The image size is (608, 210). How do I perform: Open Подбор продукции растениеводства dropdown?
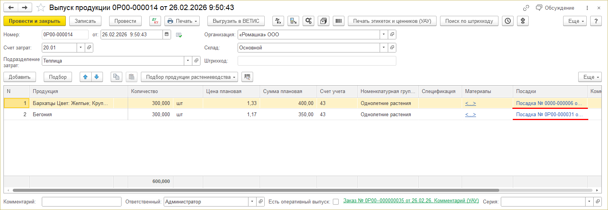[190, 77]
